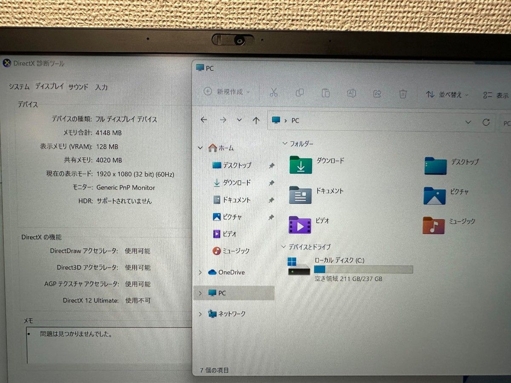The image size is (511, 383).
Task: Click the 7 個の項目 status bar text
Action: click(214, 370)
